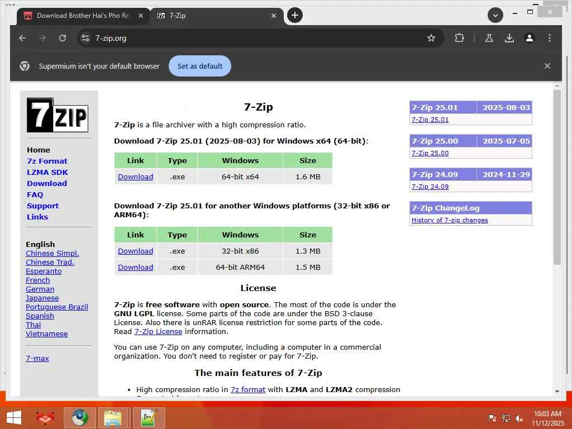Open the 7-Zip License link
The width and height of the screenshot is (572, 429).
[x=158, y=331]
